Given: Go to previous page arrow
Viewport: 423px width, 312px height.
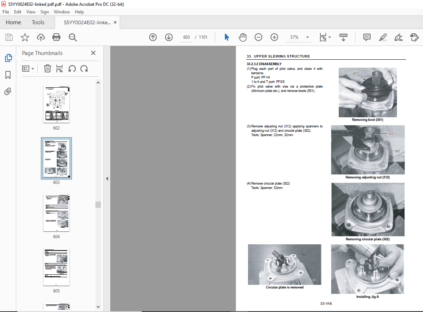Looking at the screenshot, I should point(153,37).
